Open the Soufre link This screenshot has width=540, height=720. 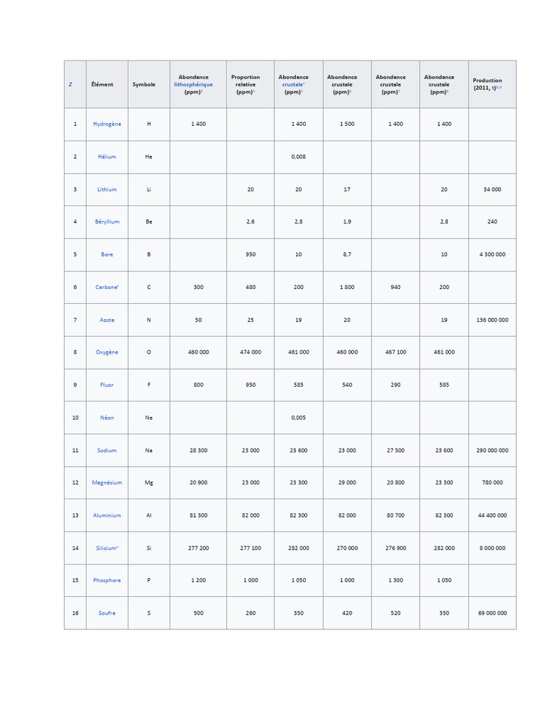pos(107,613)
